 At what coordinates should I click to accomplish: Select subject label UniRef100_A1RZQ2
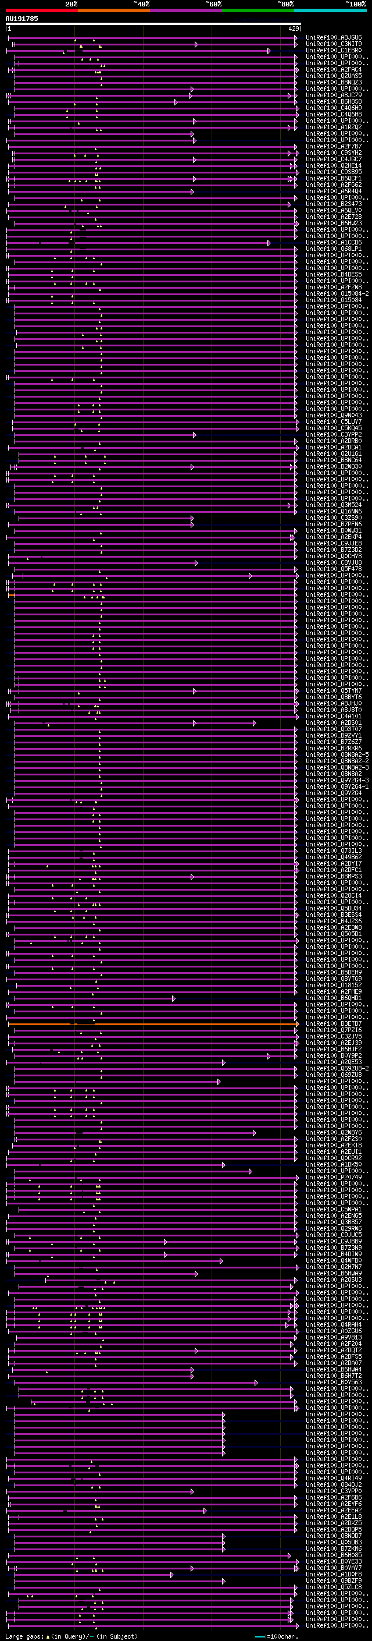point(334,127)
